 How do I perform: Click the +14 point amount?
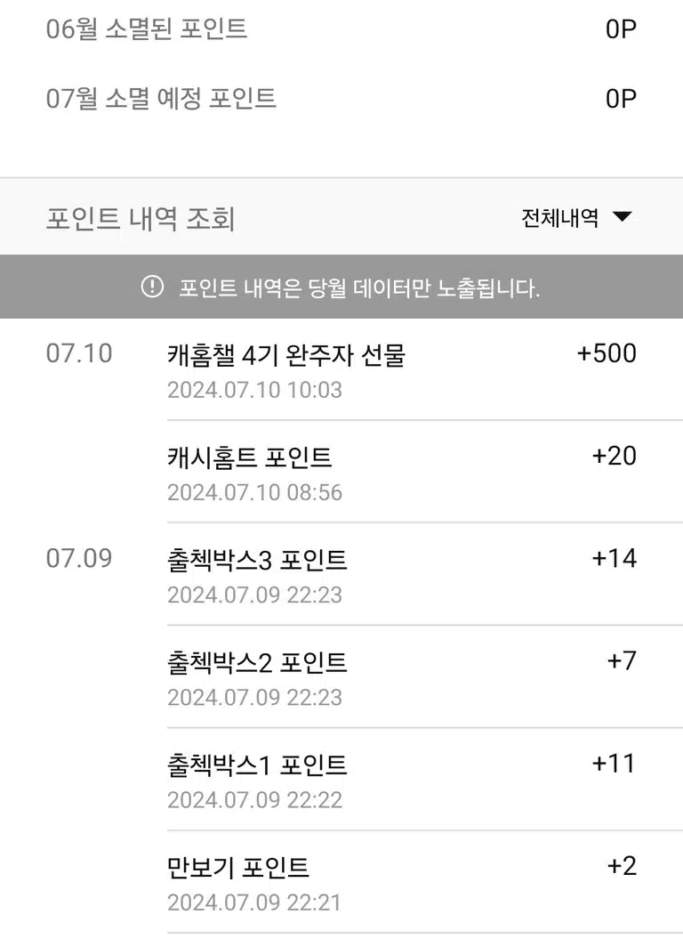point(615,558)
